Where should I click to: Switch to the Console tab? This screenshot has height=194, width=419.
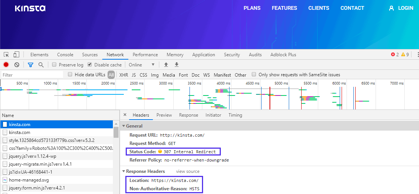pyautogui.click(x=65, y=55)
